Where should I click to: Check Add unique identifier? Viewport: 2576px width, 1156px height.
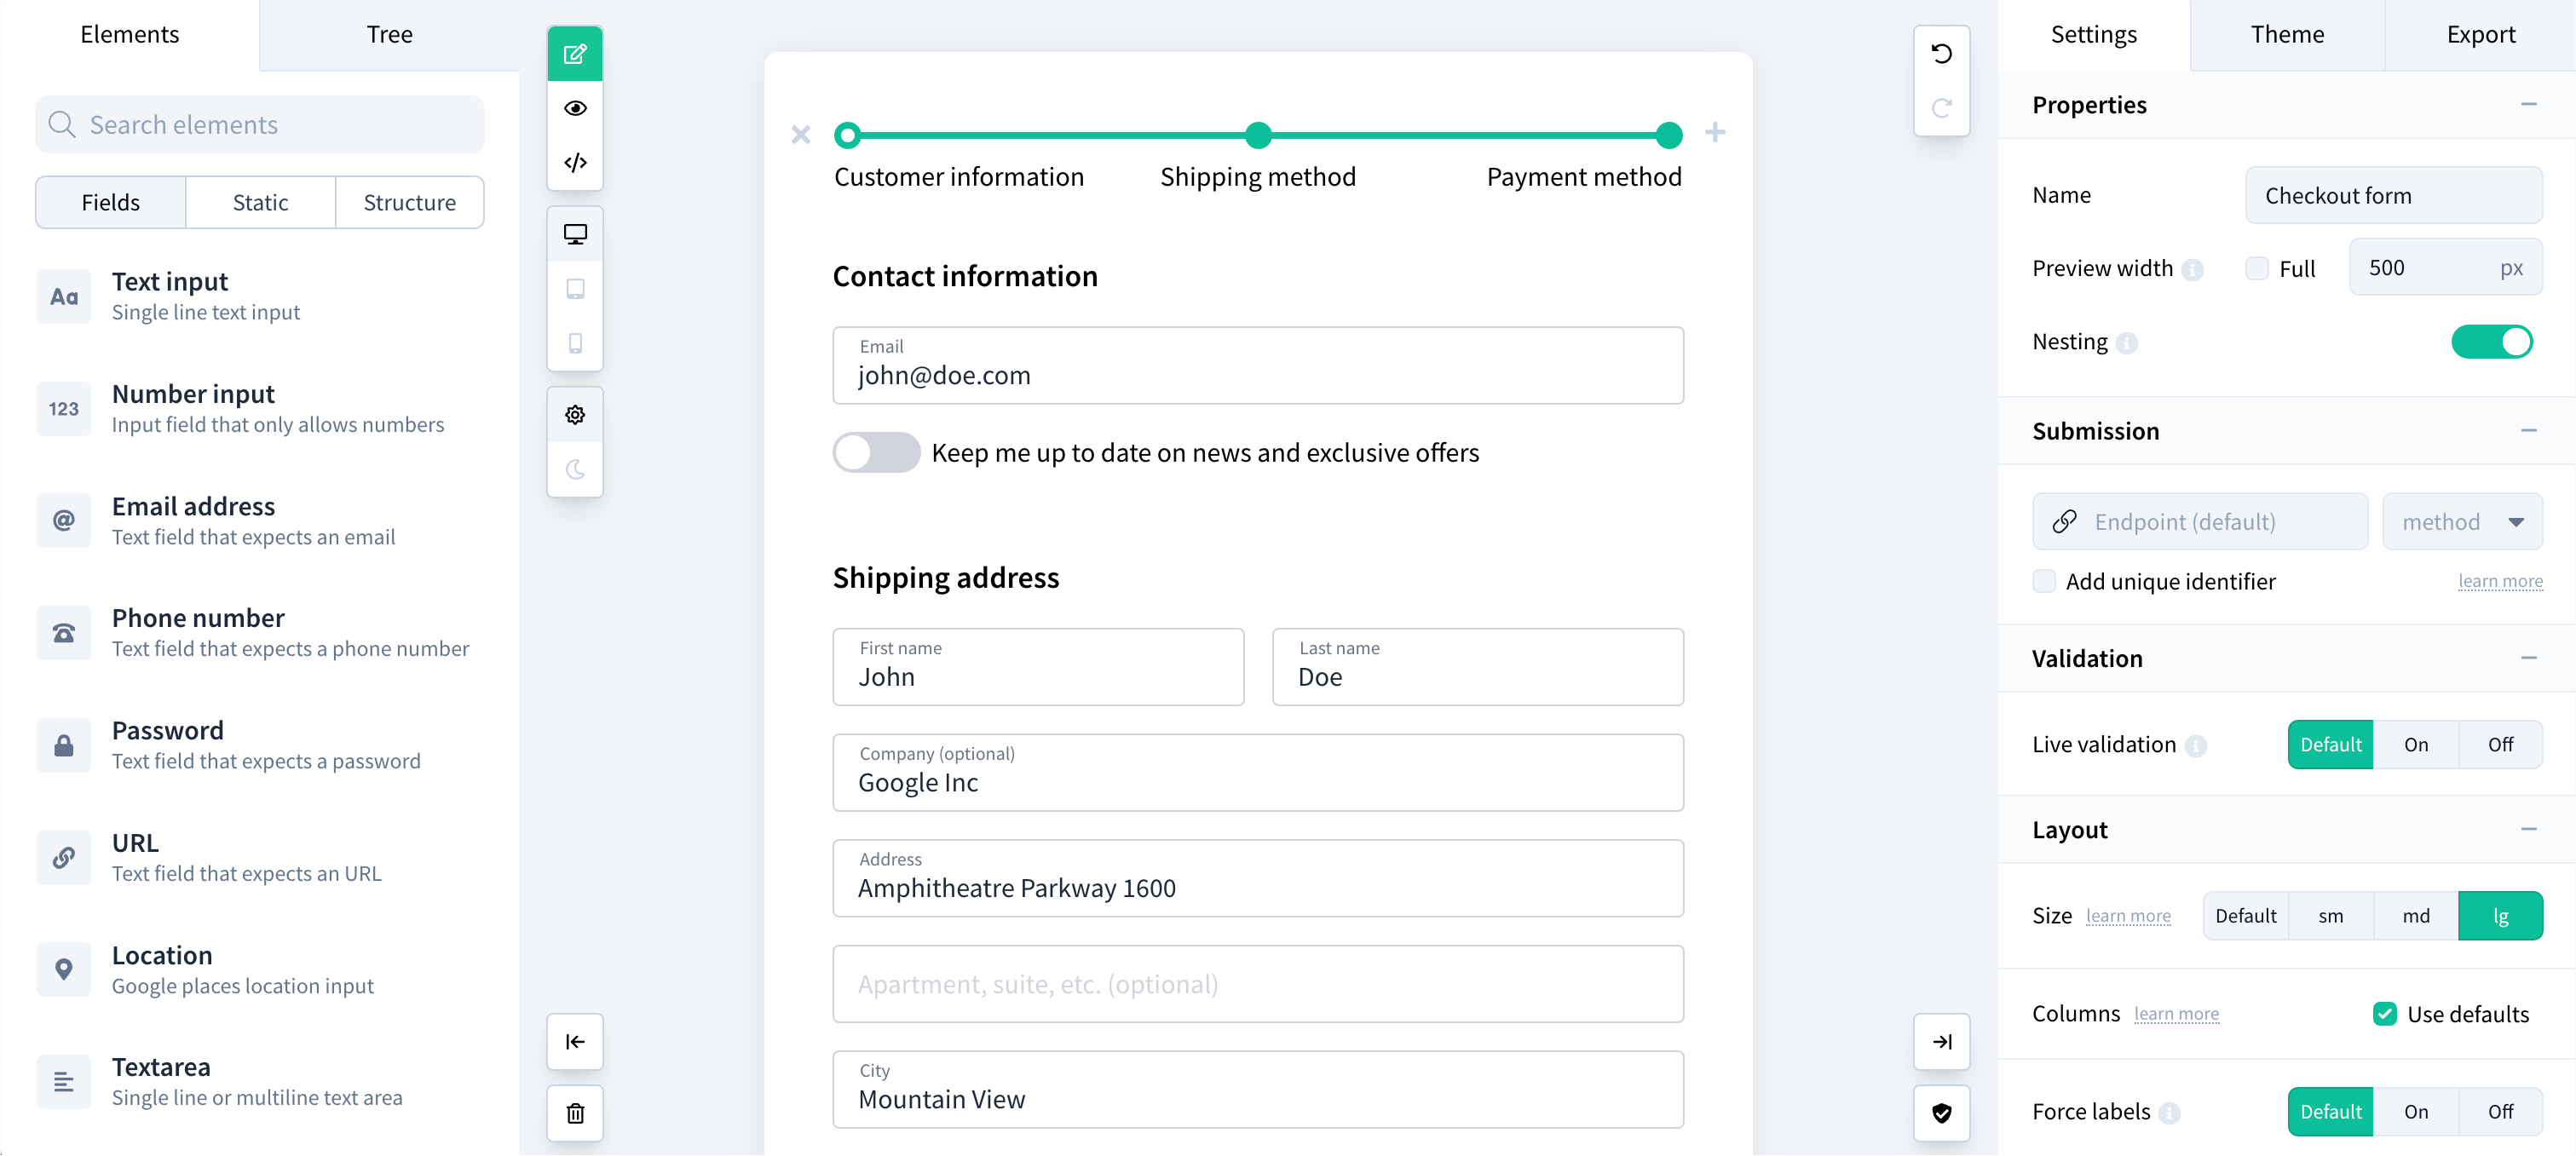[2044, 580]
